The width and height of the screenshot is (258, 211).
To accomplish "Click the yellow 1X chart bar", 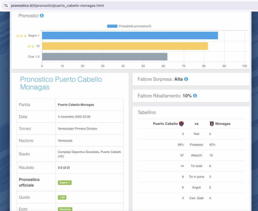I will (125, 46).
